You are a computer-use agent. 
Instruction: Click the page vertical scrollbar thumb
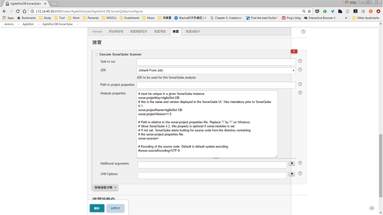point(381,166)
